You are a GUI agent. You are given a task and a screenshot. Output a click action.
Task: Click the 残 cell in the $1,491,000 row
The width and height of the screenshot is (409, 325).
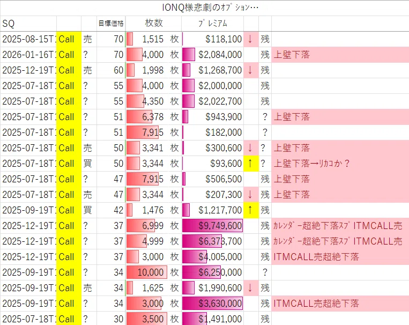coord(265,319)
